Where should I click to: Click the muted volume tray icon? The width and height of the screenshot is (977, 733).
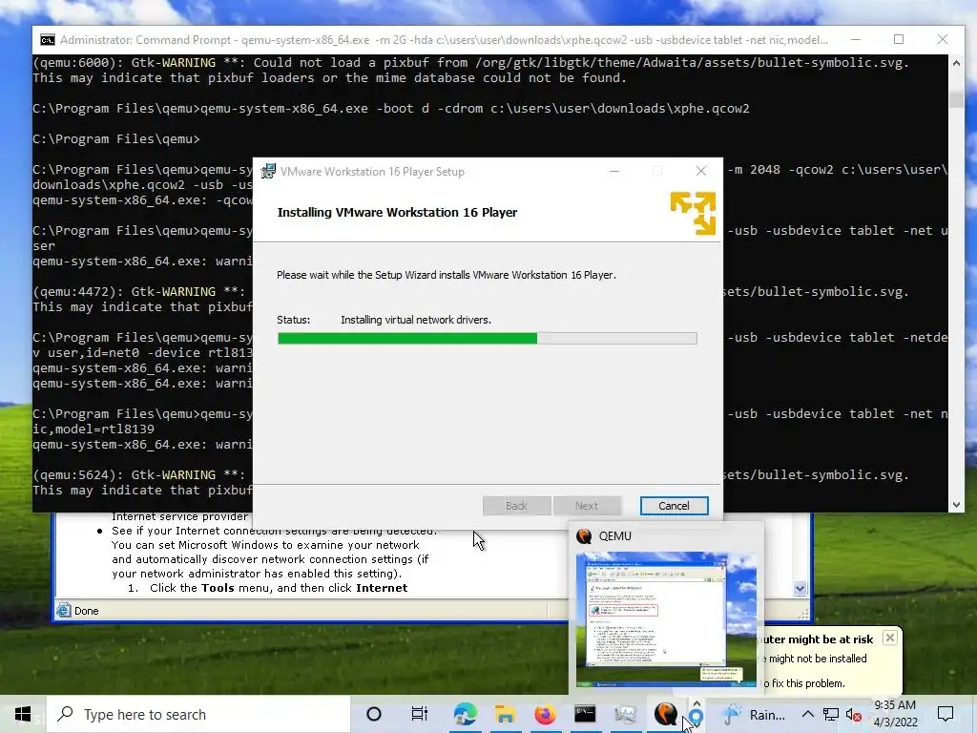click(854, 714)
